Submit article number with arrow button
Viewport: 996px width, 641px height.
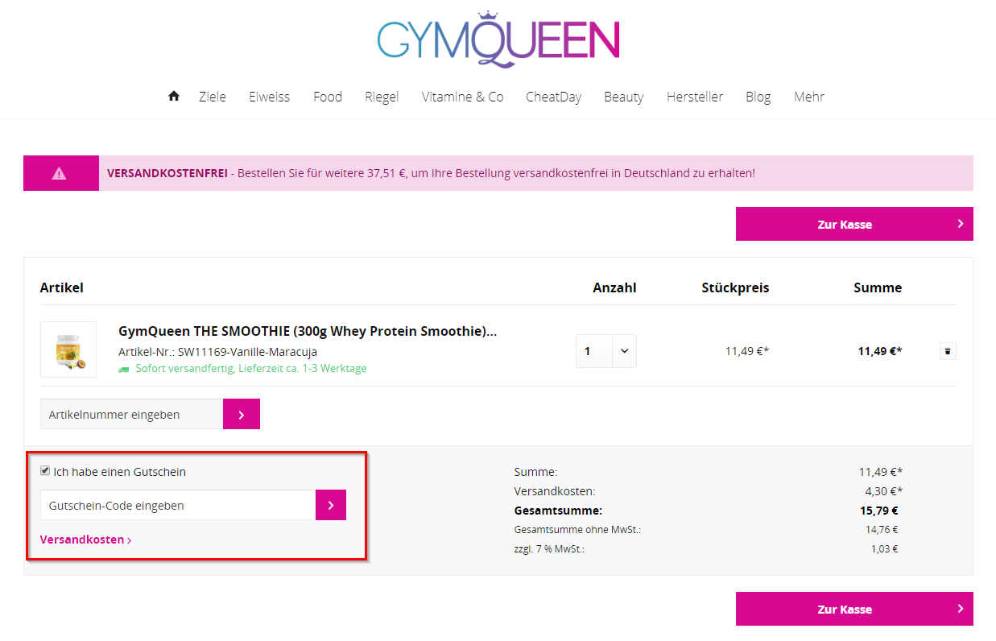pyautogui.click(x=242, y=414)
